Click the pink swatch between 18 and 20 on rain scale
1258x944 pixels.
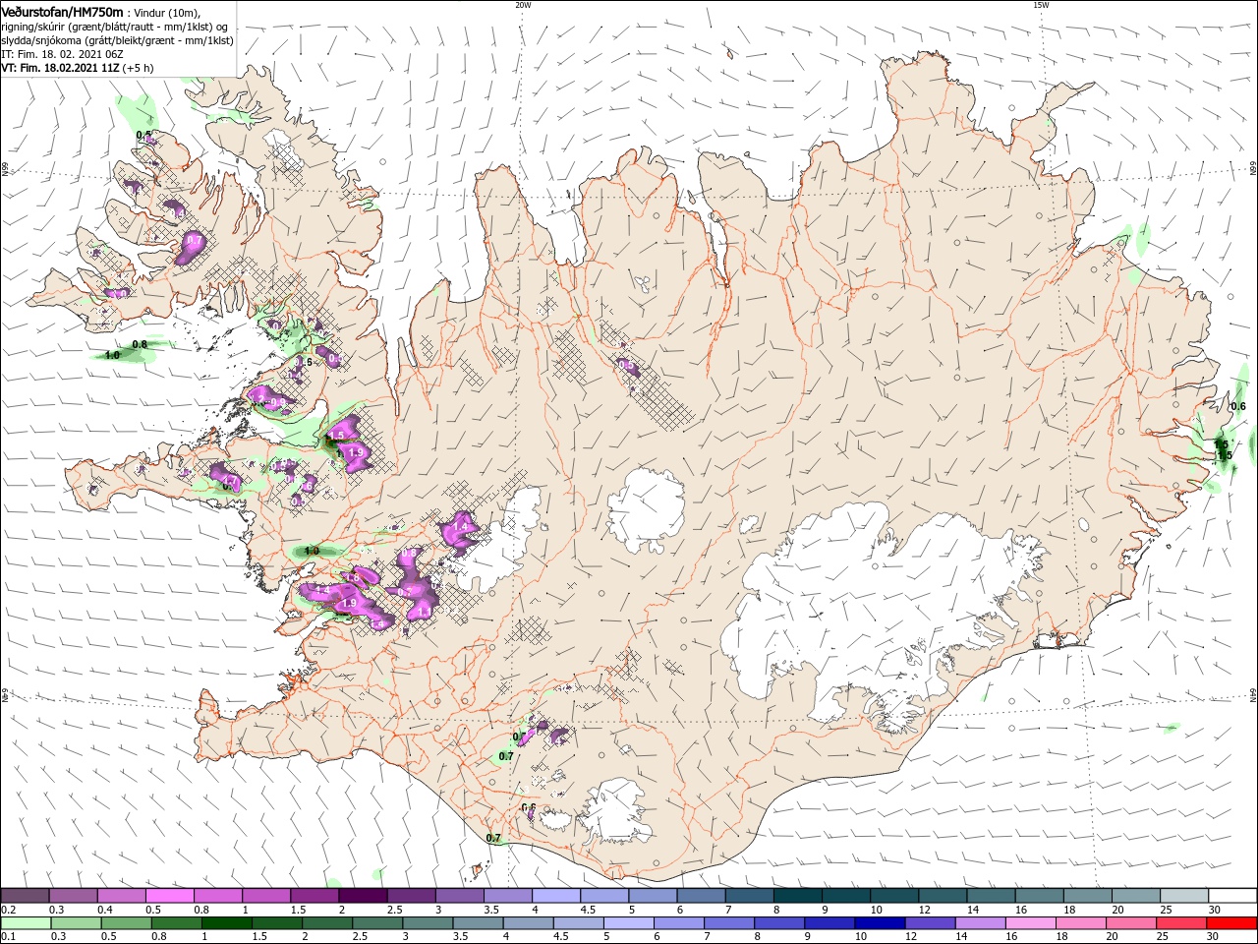pos(1081,923)
